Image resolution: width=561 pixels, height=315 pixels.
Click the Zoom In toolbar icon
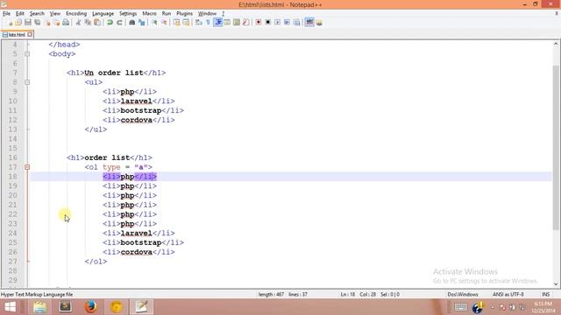point(154,23)
